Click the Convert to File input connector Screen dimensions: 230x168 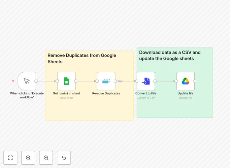click(137, 81)
